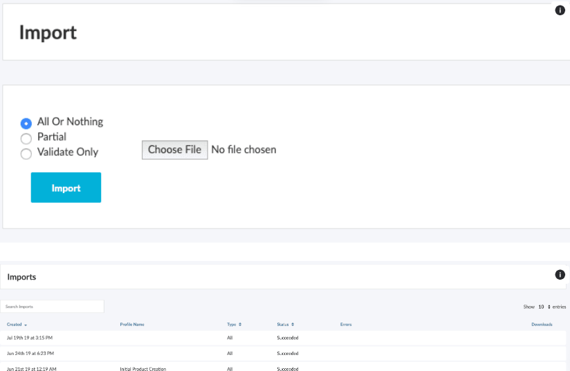This screenshot has width=570, height=371.
Task: Click the blue Import button
Action: (x=66, y=188)
